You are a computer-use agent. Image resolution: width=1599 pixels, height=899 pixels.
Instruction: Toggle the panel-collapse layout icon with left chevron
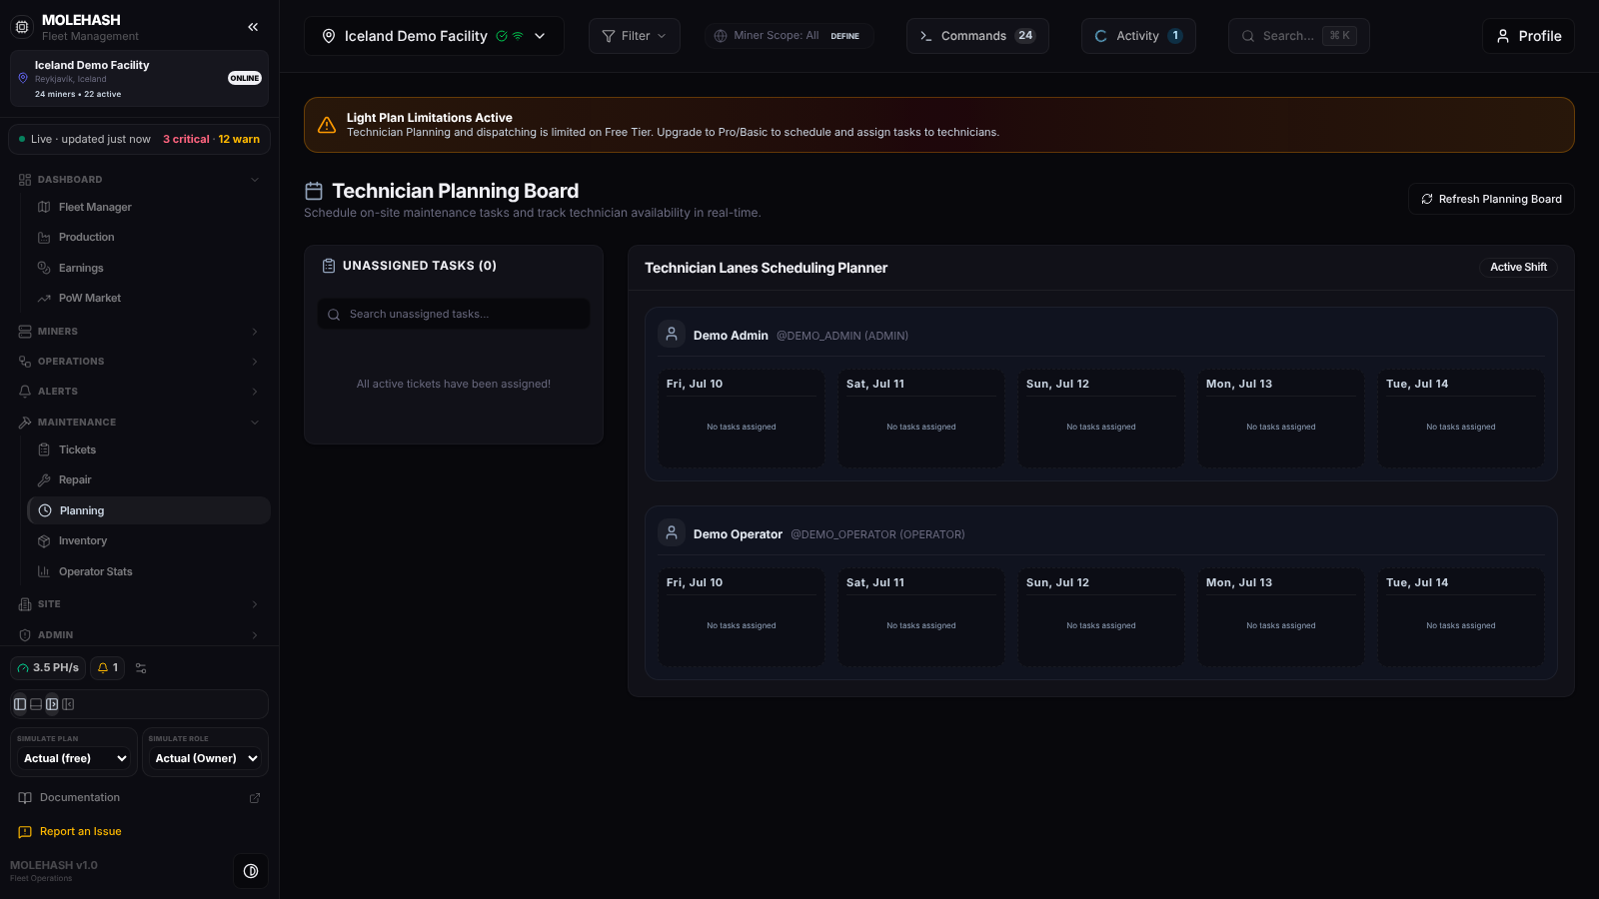click(68, 704)
